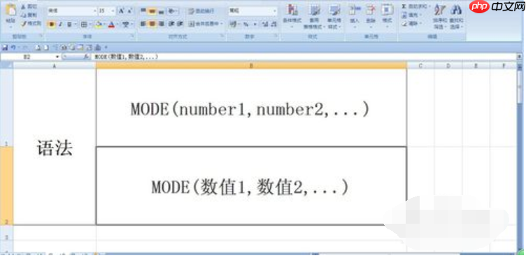Click the AutoSum sigma icon
This screenshot has height=258, width=526.
[x=404, y=6]
